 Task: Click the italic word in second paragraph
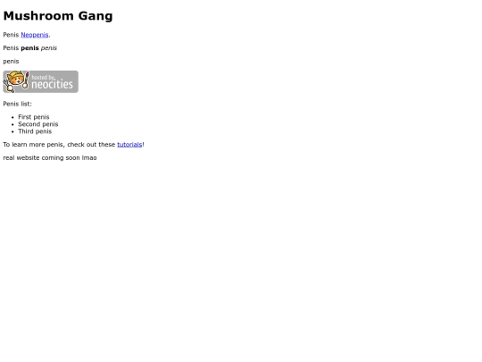tap(49, 48)
